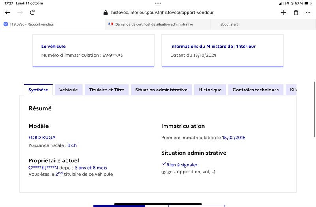The width and height of the screenshot is (316, 207).
Task: Click the owner name C*****E J****N
Action: click(43, 168)
